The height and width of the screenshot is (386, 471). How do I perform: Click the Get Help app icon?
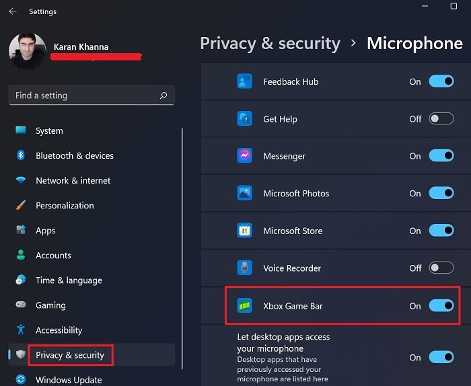(244, 119)
